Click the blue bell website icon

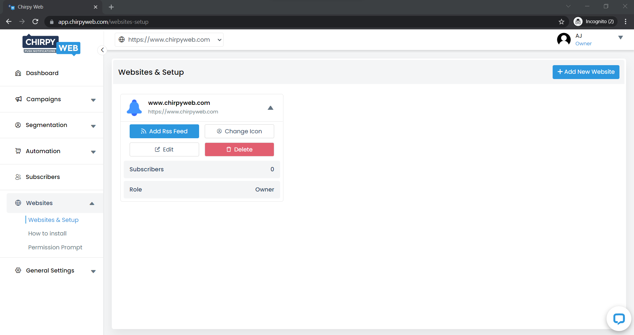click(134, 107)
